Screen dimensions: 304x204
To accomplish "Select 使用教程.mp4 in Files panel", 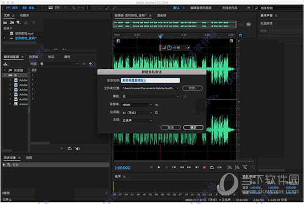I will [24, 34].
